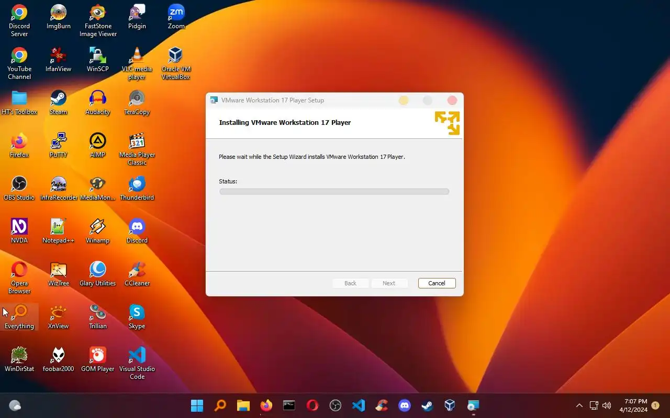Screen dimensions: 670x418
Task: Select YouTube Channel shortcut
Action: click(19, 63)
